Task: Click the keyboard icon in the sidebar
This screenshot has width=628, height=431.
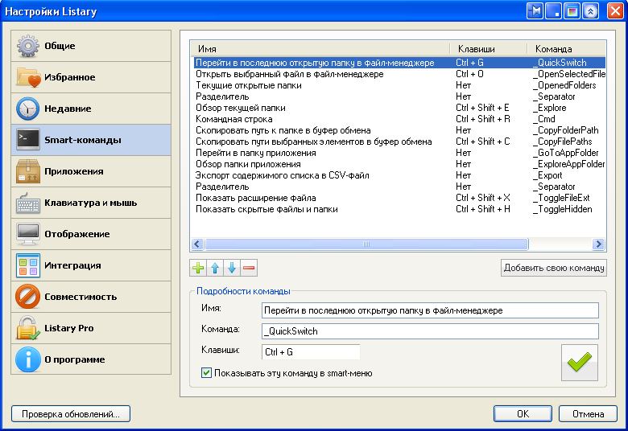Action: click(28, 203)
